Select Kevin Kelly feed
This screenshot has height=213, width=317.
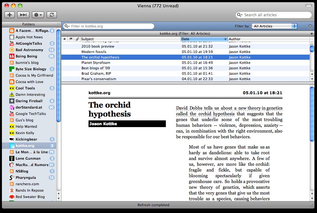coord(29,133)
